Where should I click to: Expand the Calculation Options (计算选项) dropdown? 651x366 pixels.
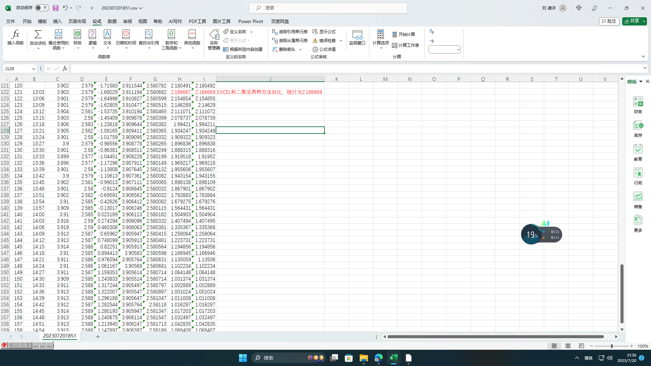380,40
